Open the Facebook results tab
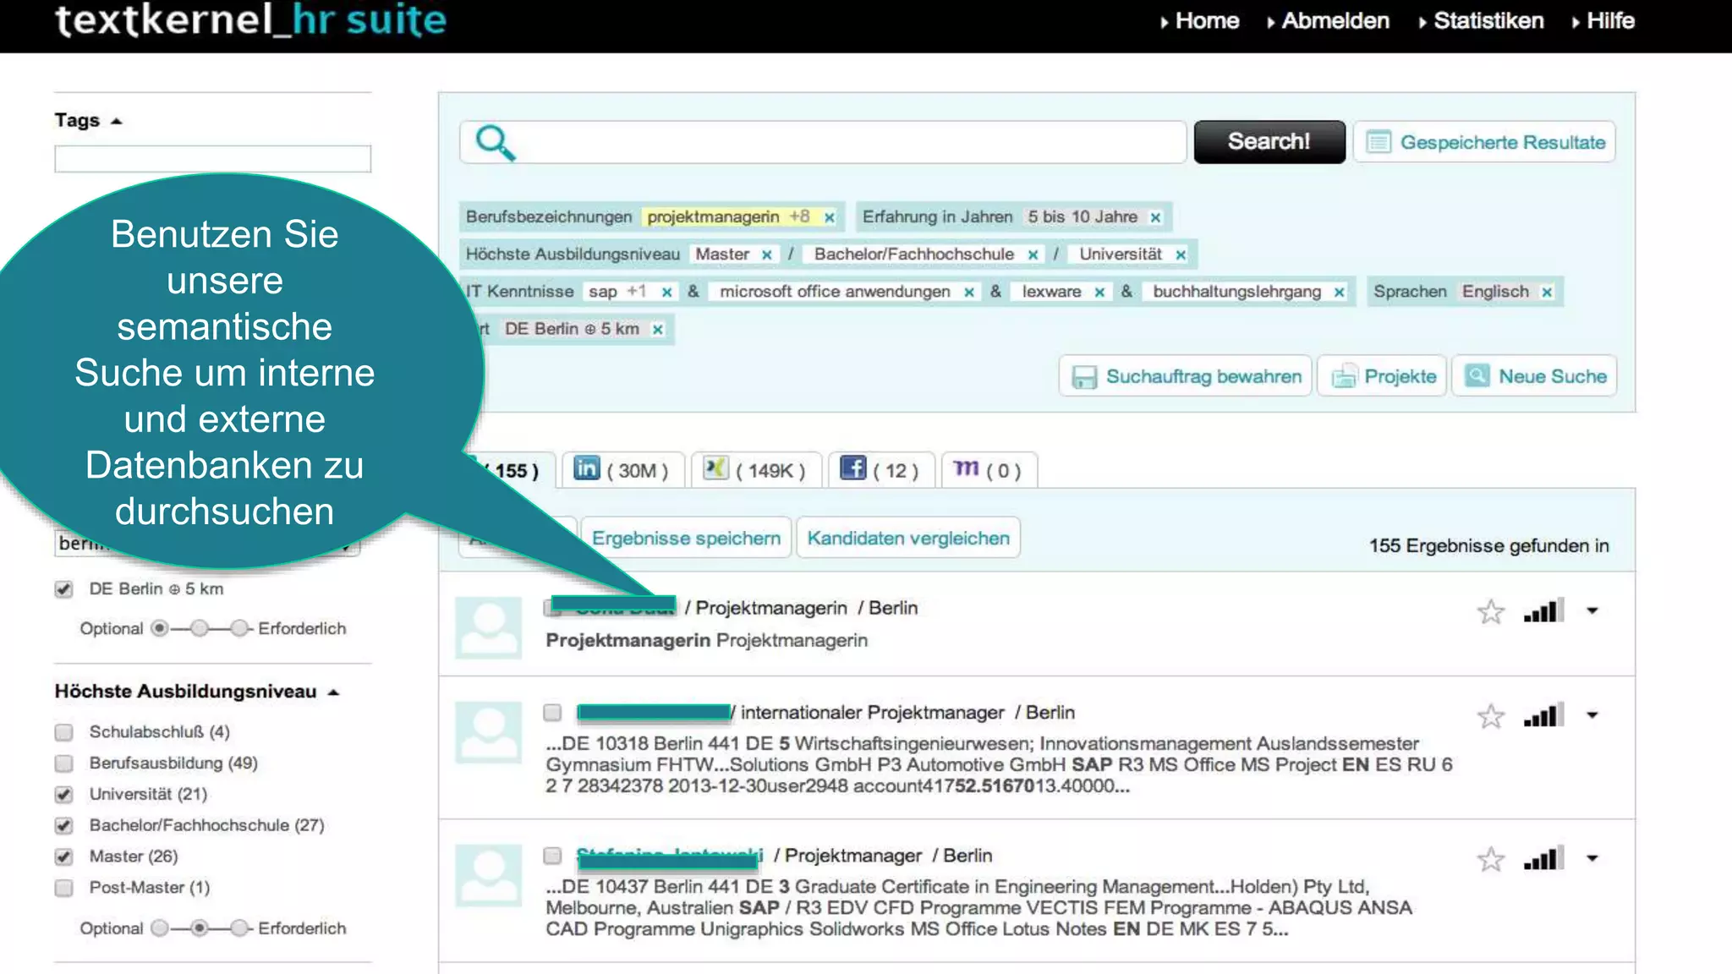 (880, 470)
